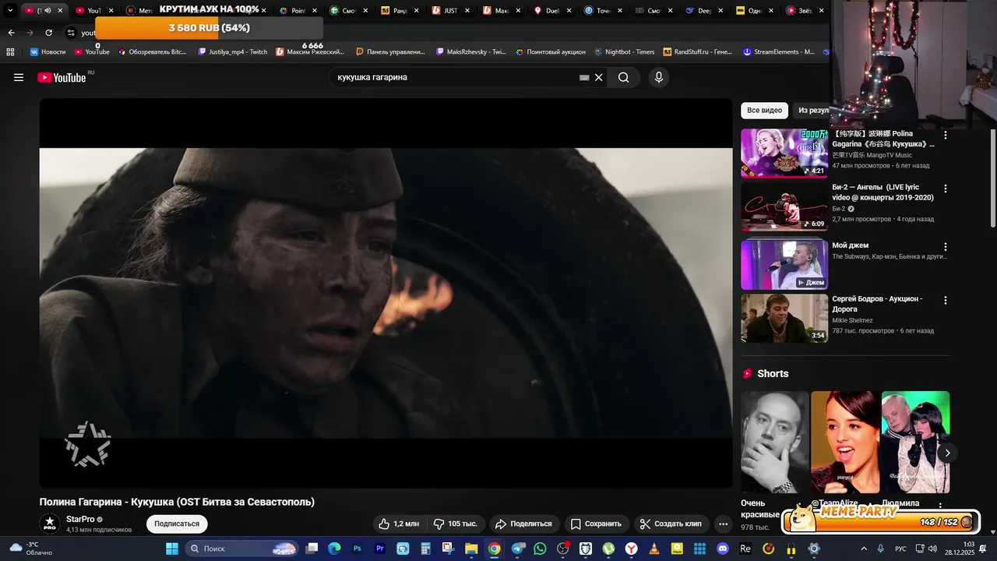The image size is (997, 561).
Task: Open options menu for 'Сергей Бодров - Аукцион'
Action: [946, 300]
